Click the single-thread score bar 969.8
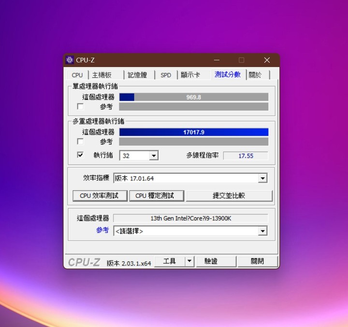 (x=194, y=97)
